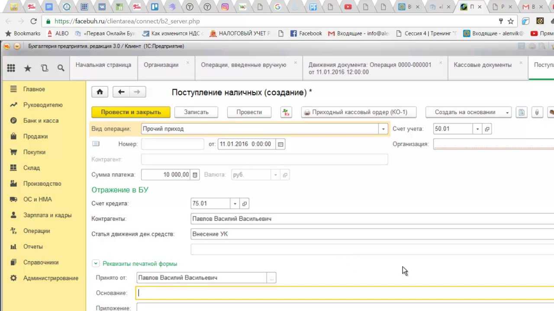The width and height of the screenshot is (554, 311).
Task: Open Операции section in sidebar
Action: (x=37, y=231)
